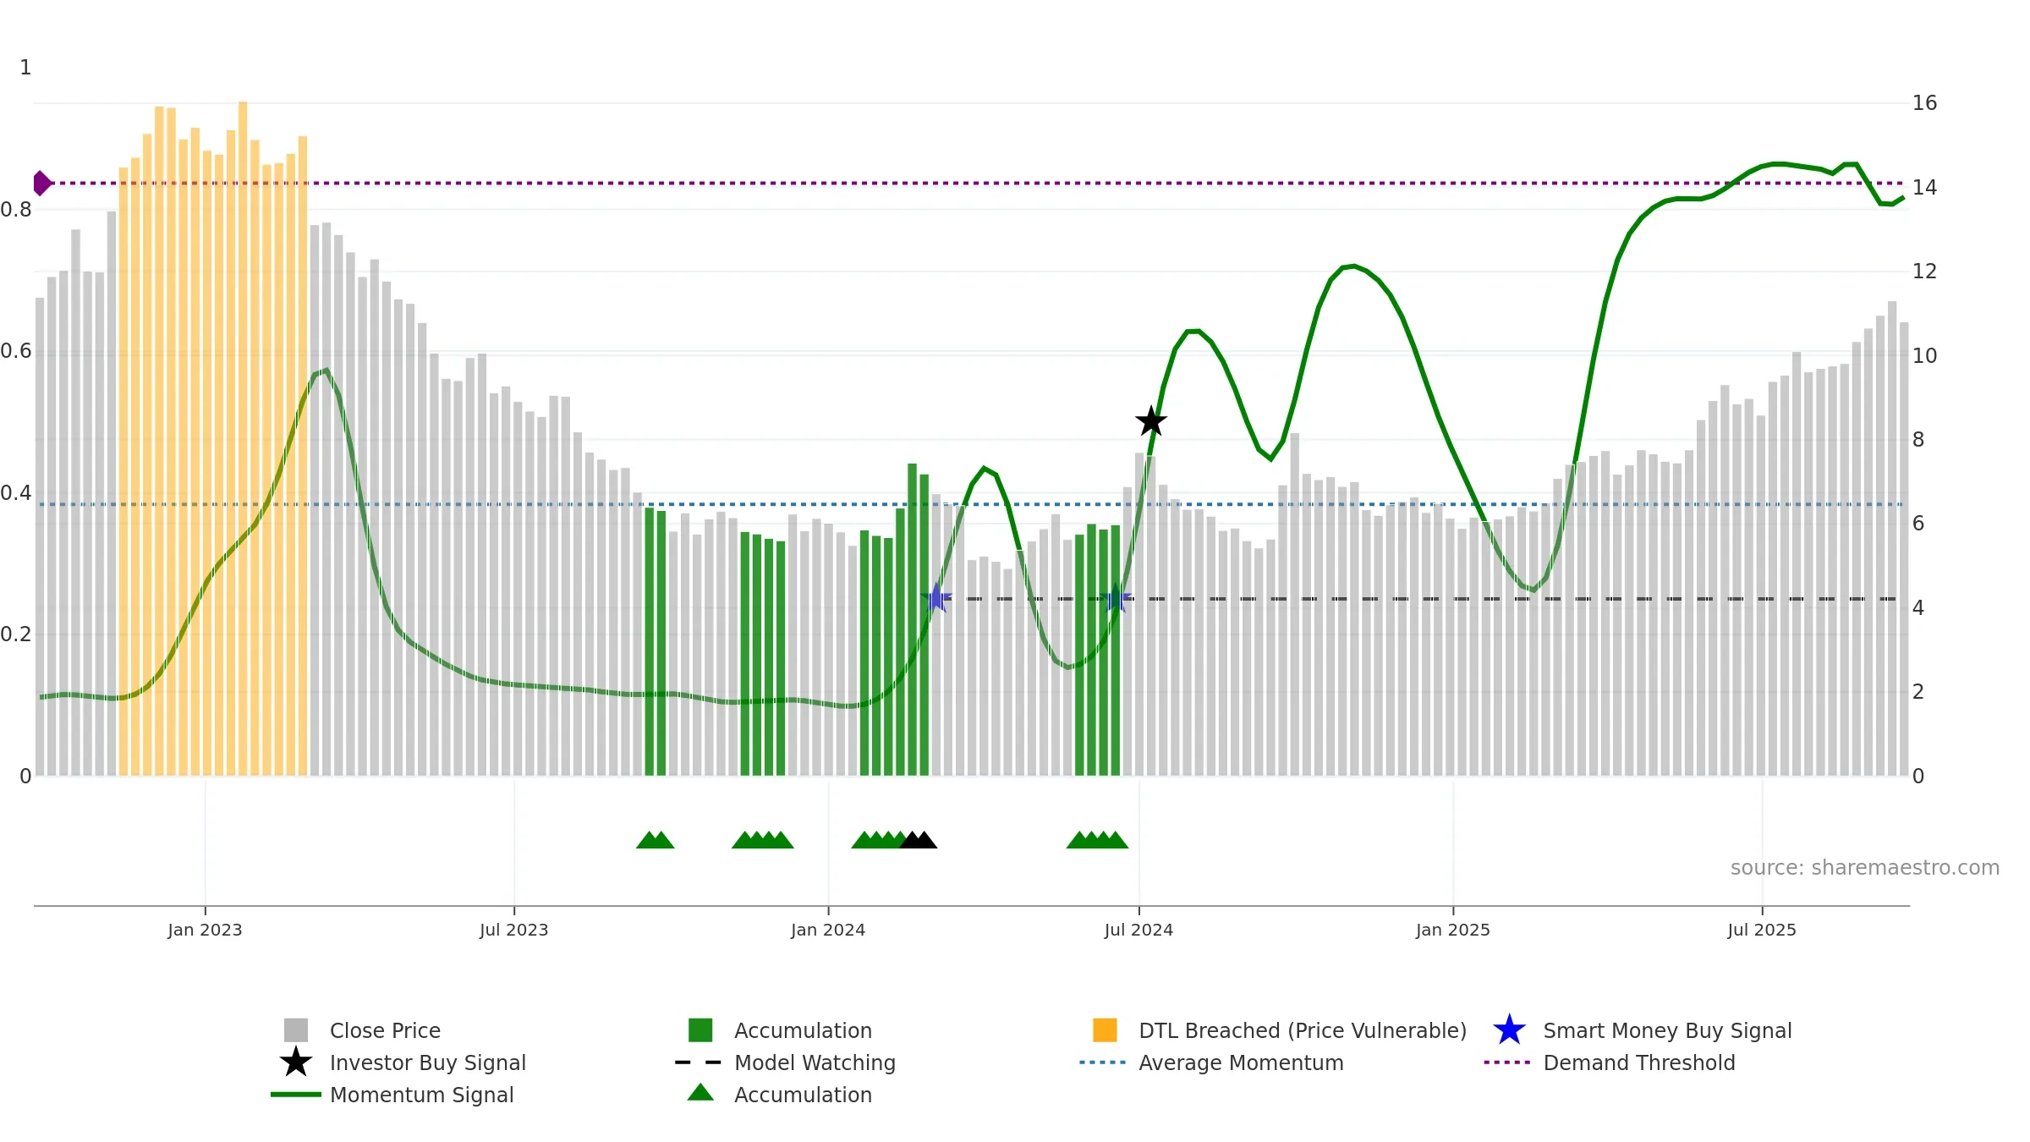Click the Jul 2025 axis label

coord(1762,931)
